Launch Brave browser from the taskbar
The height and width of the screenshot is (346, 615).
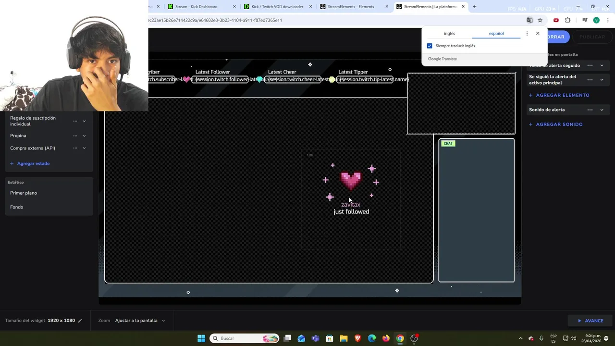click(357, 338)
